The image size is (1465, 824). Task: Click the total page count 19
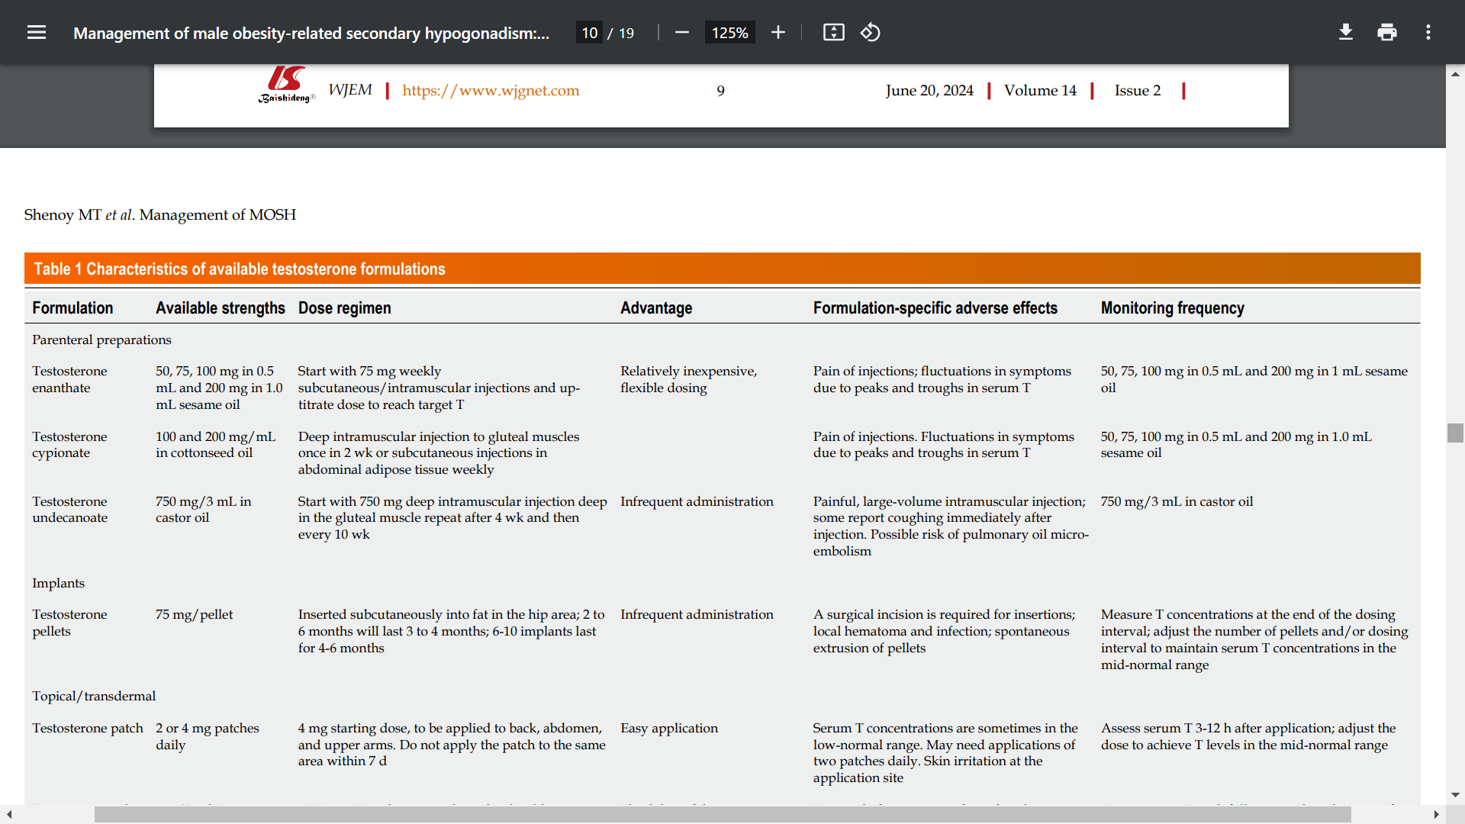[x=626, y=33]
